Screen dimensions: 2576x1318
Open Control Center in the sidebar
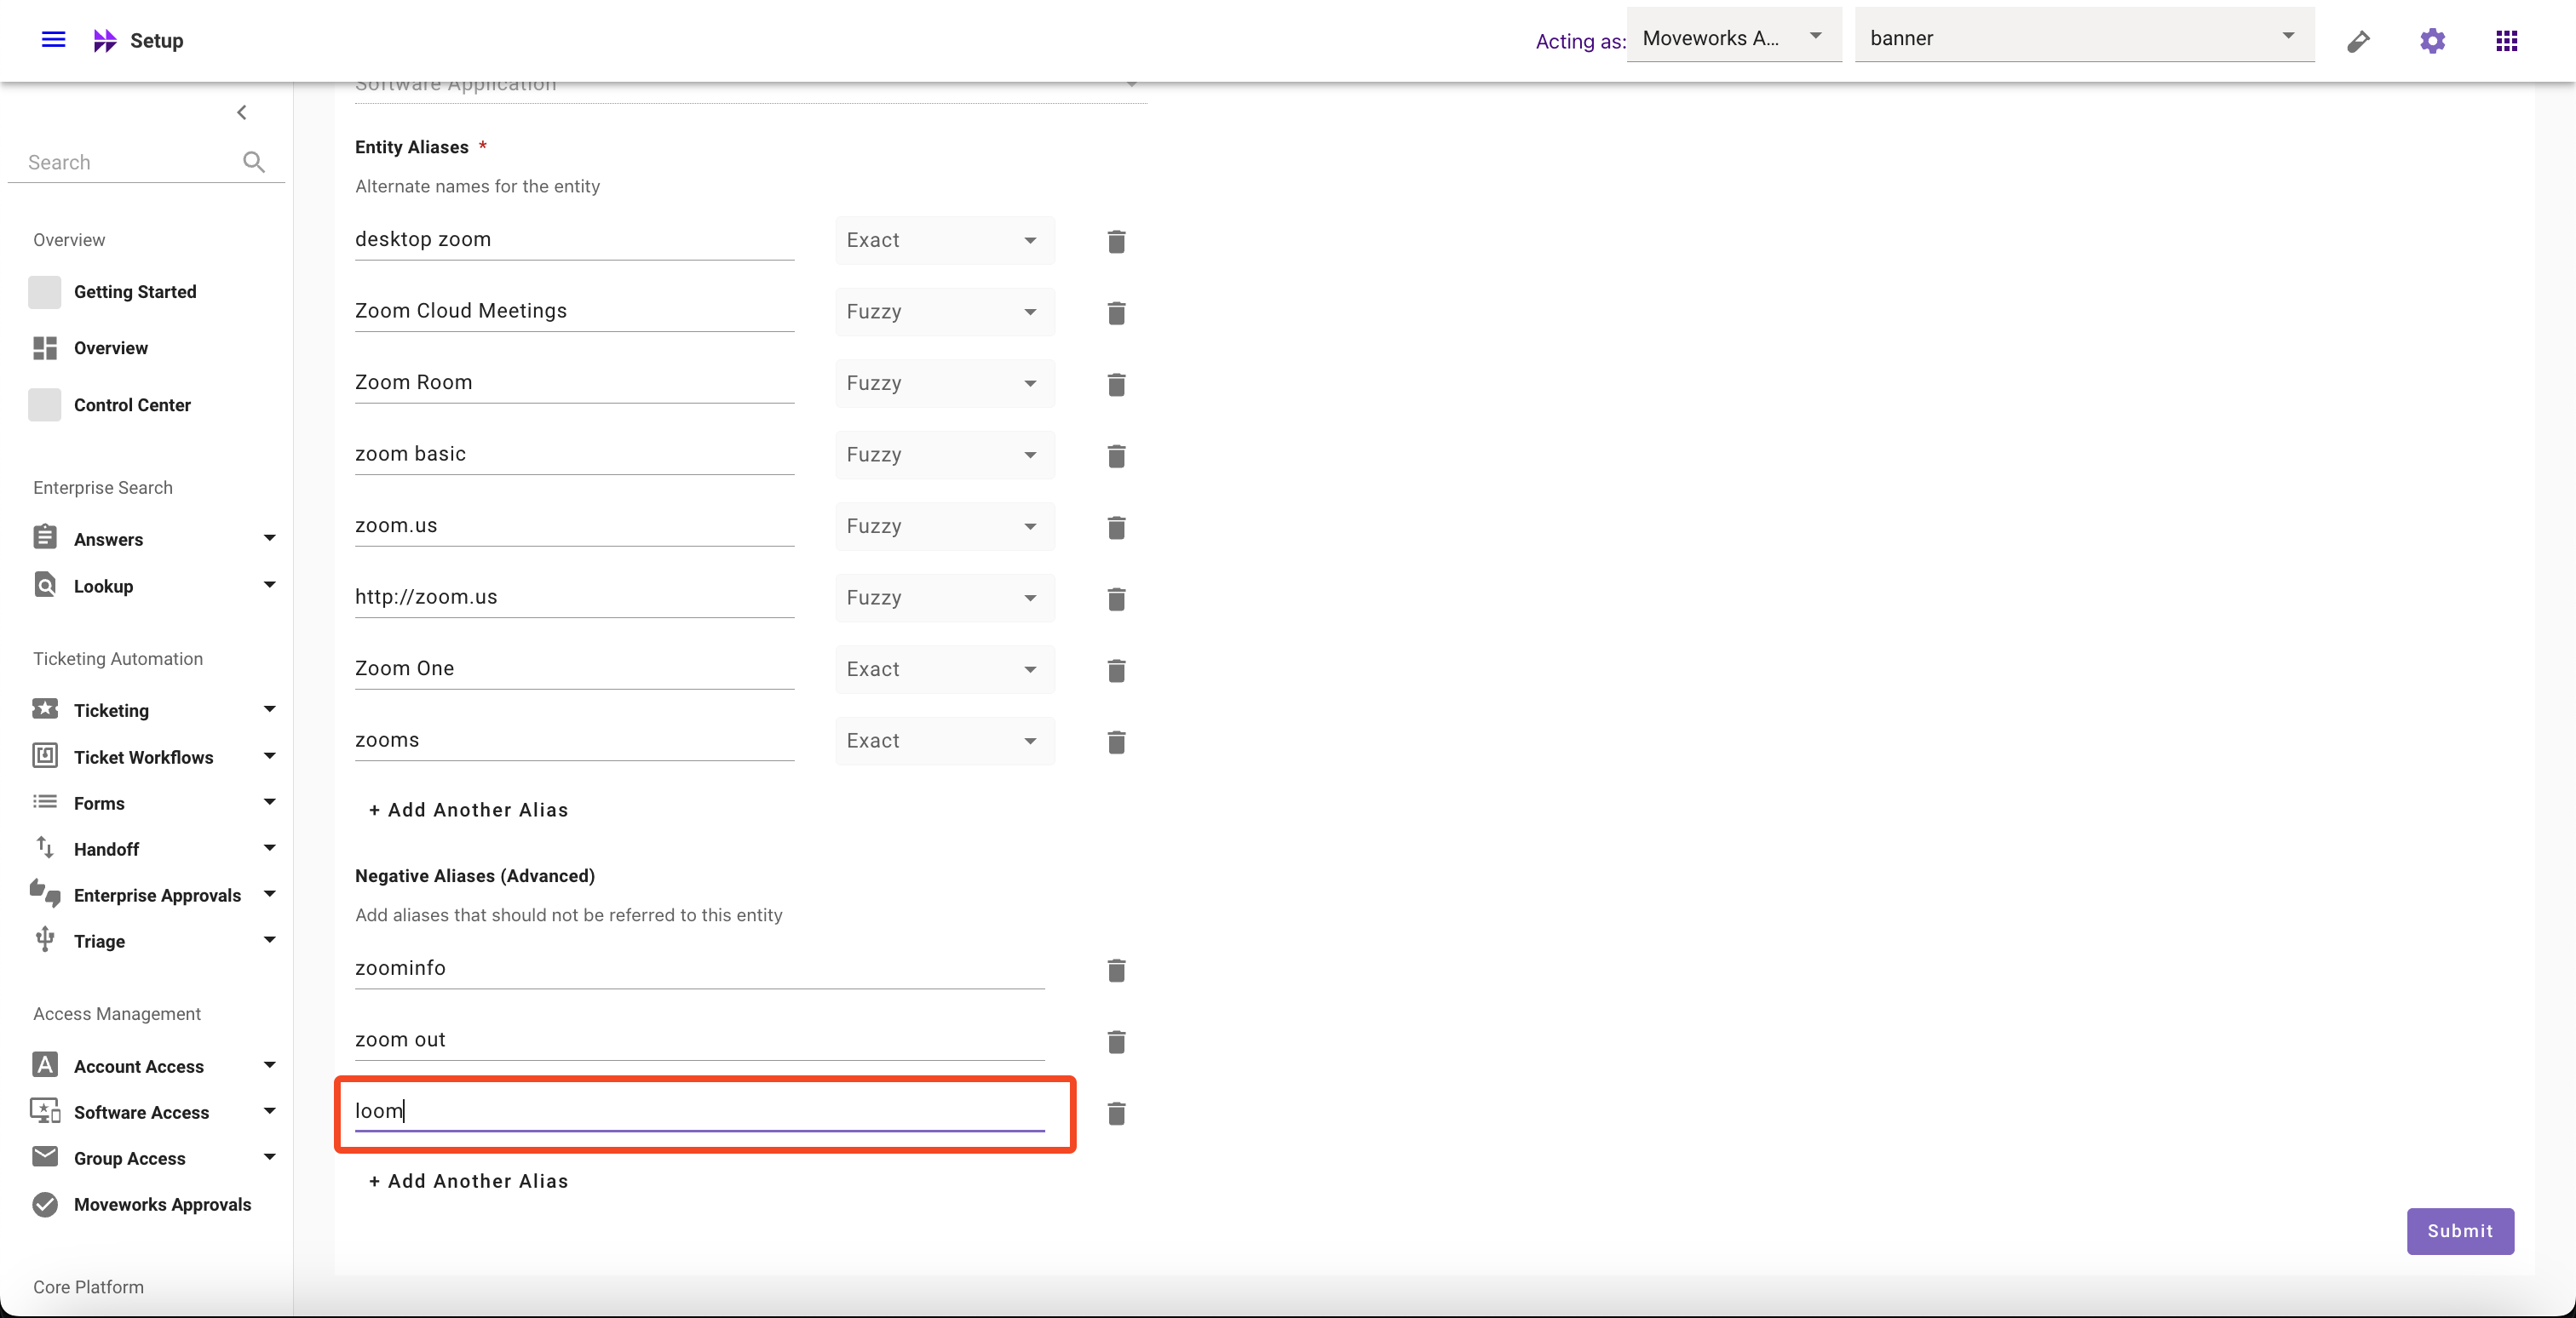tap(131, 404)
